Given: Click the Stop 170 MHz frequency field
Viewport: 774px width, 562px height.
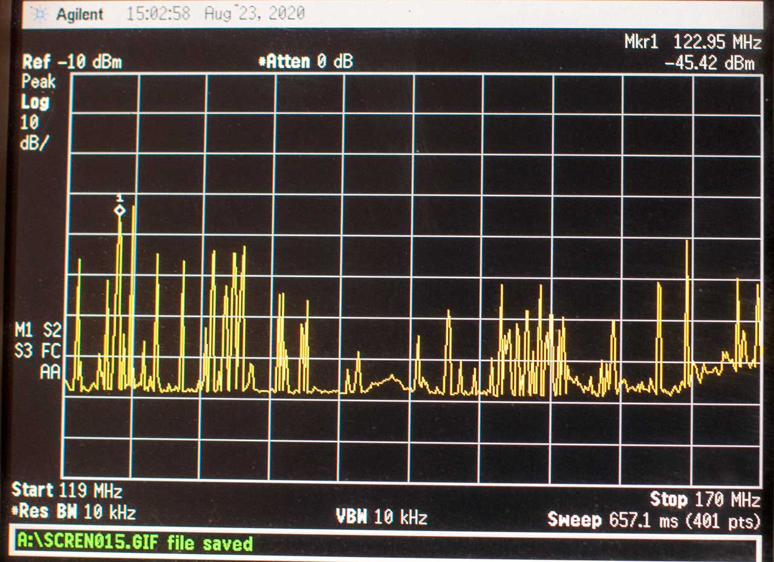Looking at the screenshot, I should (x=704, y=500).
